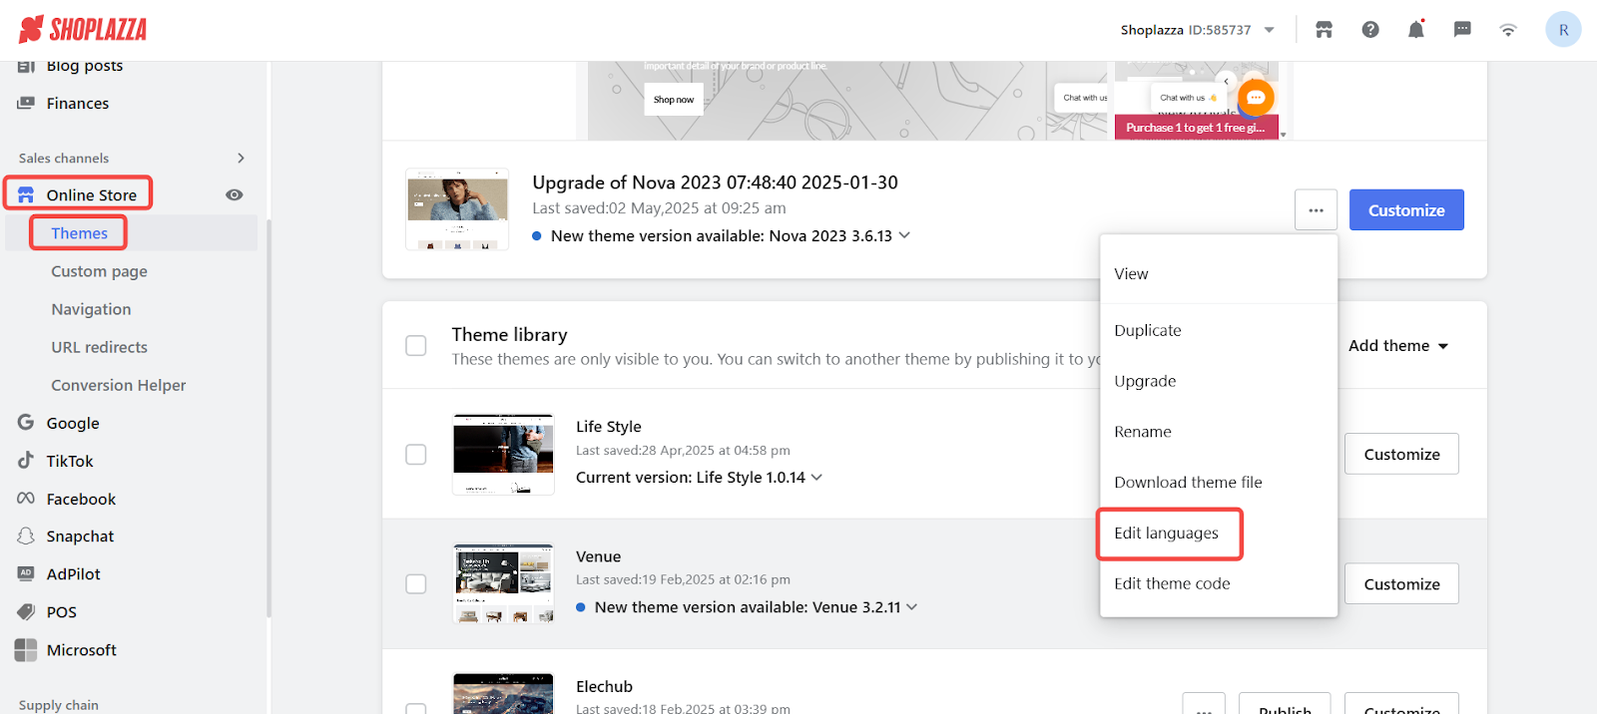Click Customize for the Venue theme
Viewport: 1597px width, 714px height.
(1401, 583)
